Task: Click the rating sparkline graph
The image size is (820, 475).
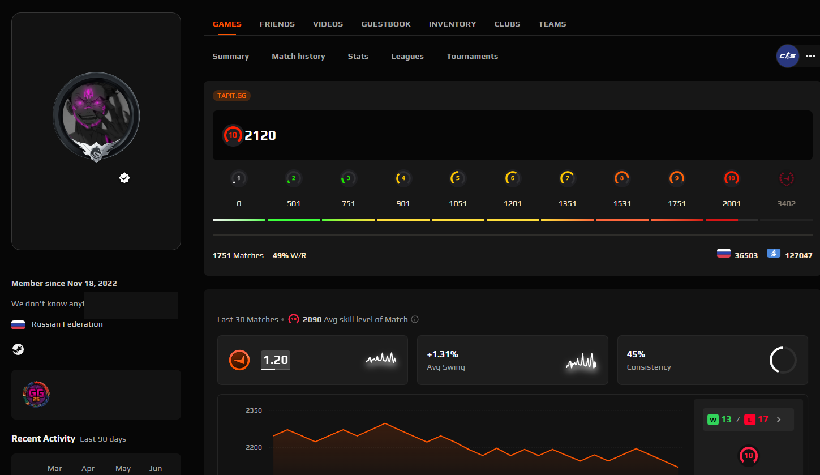Action: pyautogui.click(x=381, y=358)
